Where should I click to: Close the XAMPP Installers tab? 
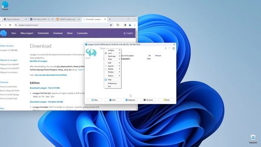coord(79,19)
